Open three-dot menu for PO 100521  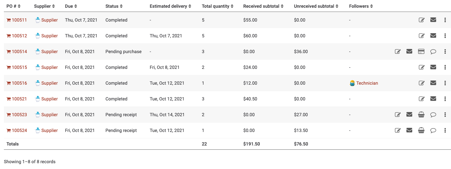point(445,99)
